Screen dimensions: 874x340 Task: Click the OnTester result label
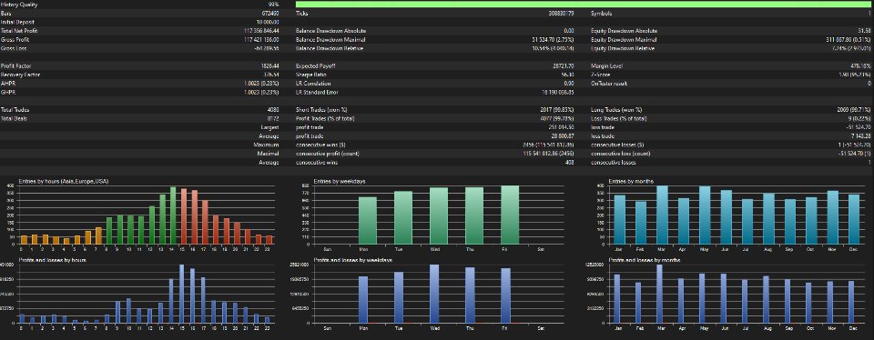point(609,84)
